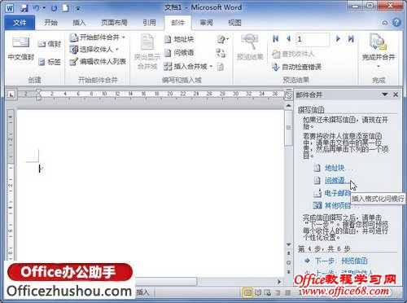Click horizontal scrollbar right arrow
This screenshot has height=303, width=407.
coord(279,282)
